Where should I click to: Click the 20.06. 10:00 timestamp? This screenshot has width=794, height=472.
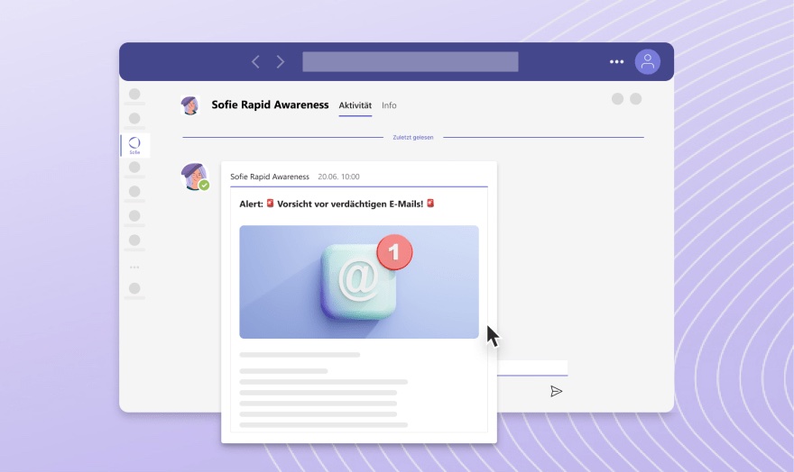coord(338,177)
